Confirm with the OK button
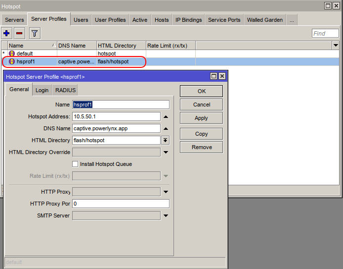 (202, 91)
